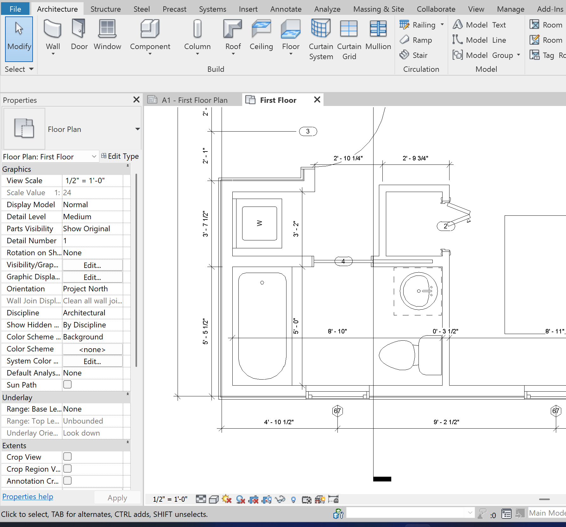Screen dimensions: 566x527
Task: Change Visual Style in view control bar
Action: tap(214, 499)
